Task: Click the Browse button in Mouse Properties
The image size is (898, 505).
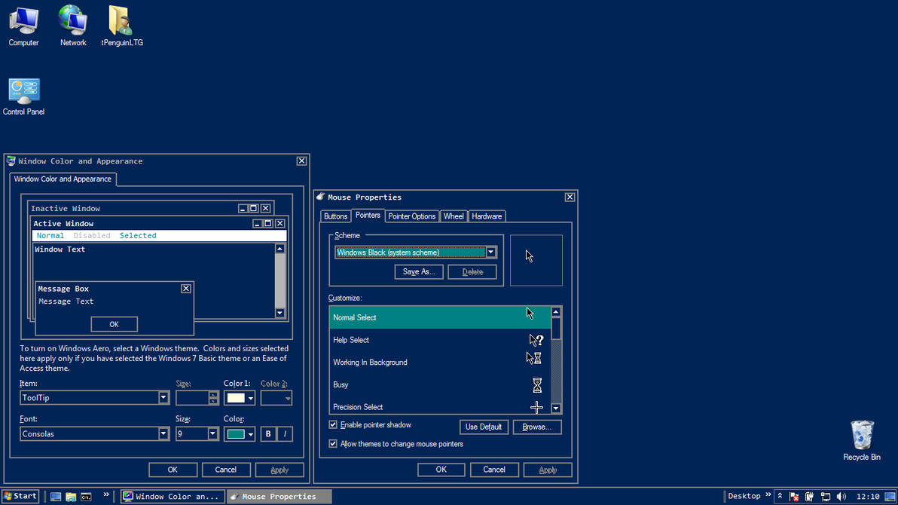Action: 536,427
